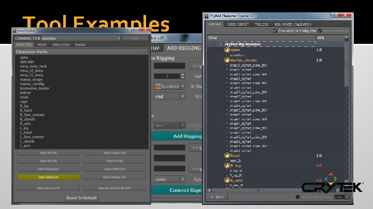Switch to the SIMULATION tab
Viewport: 373px width, 209px height.
click(x=61, y=45)
